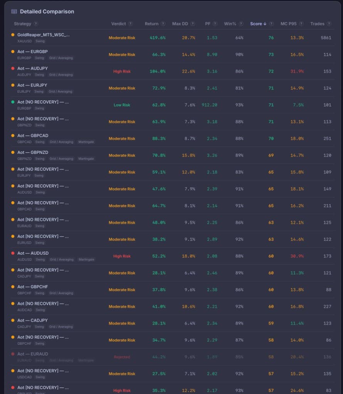Select the Aot — GBPCAD strategy
343x394 pixels.
[x=33, y=135]
